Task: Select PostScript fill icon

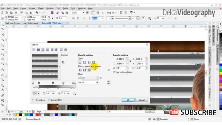Action: (66, 50)
